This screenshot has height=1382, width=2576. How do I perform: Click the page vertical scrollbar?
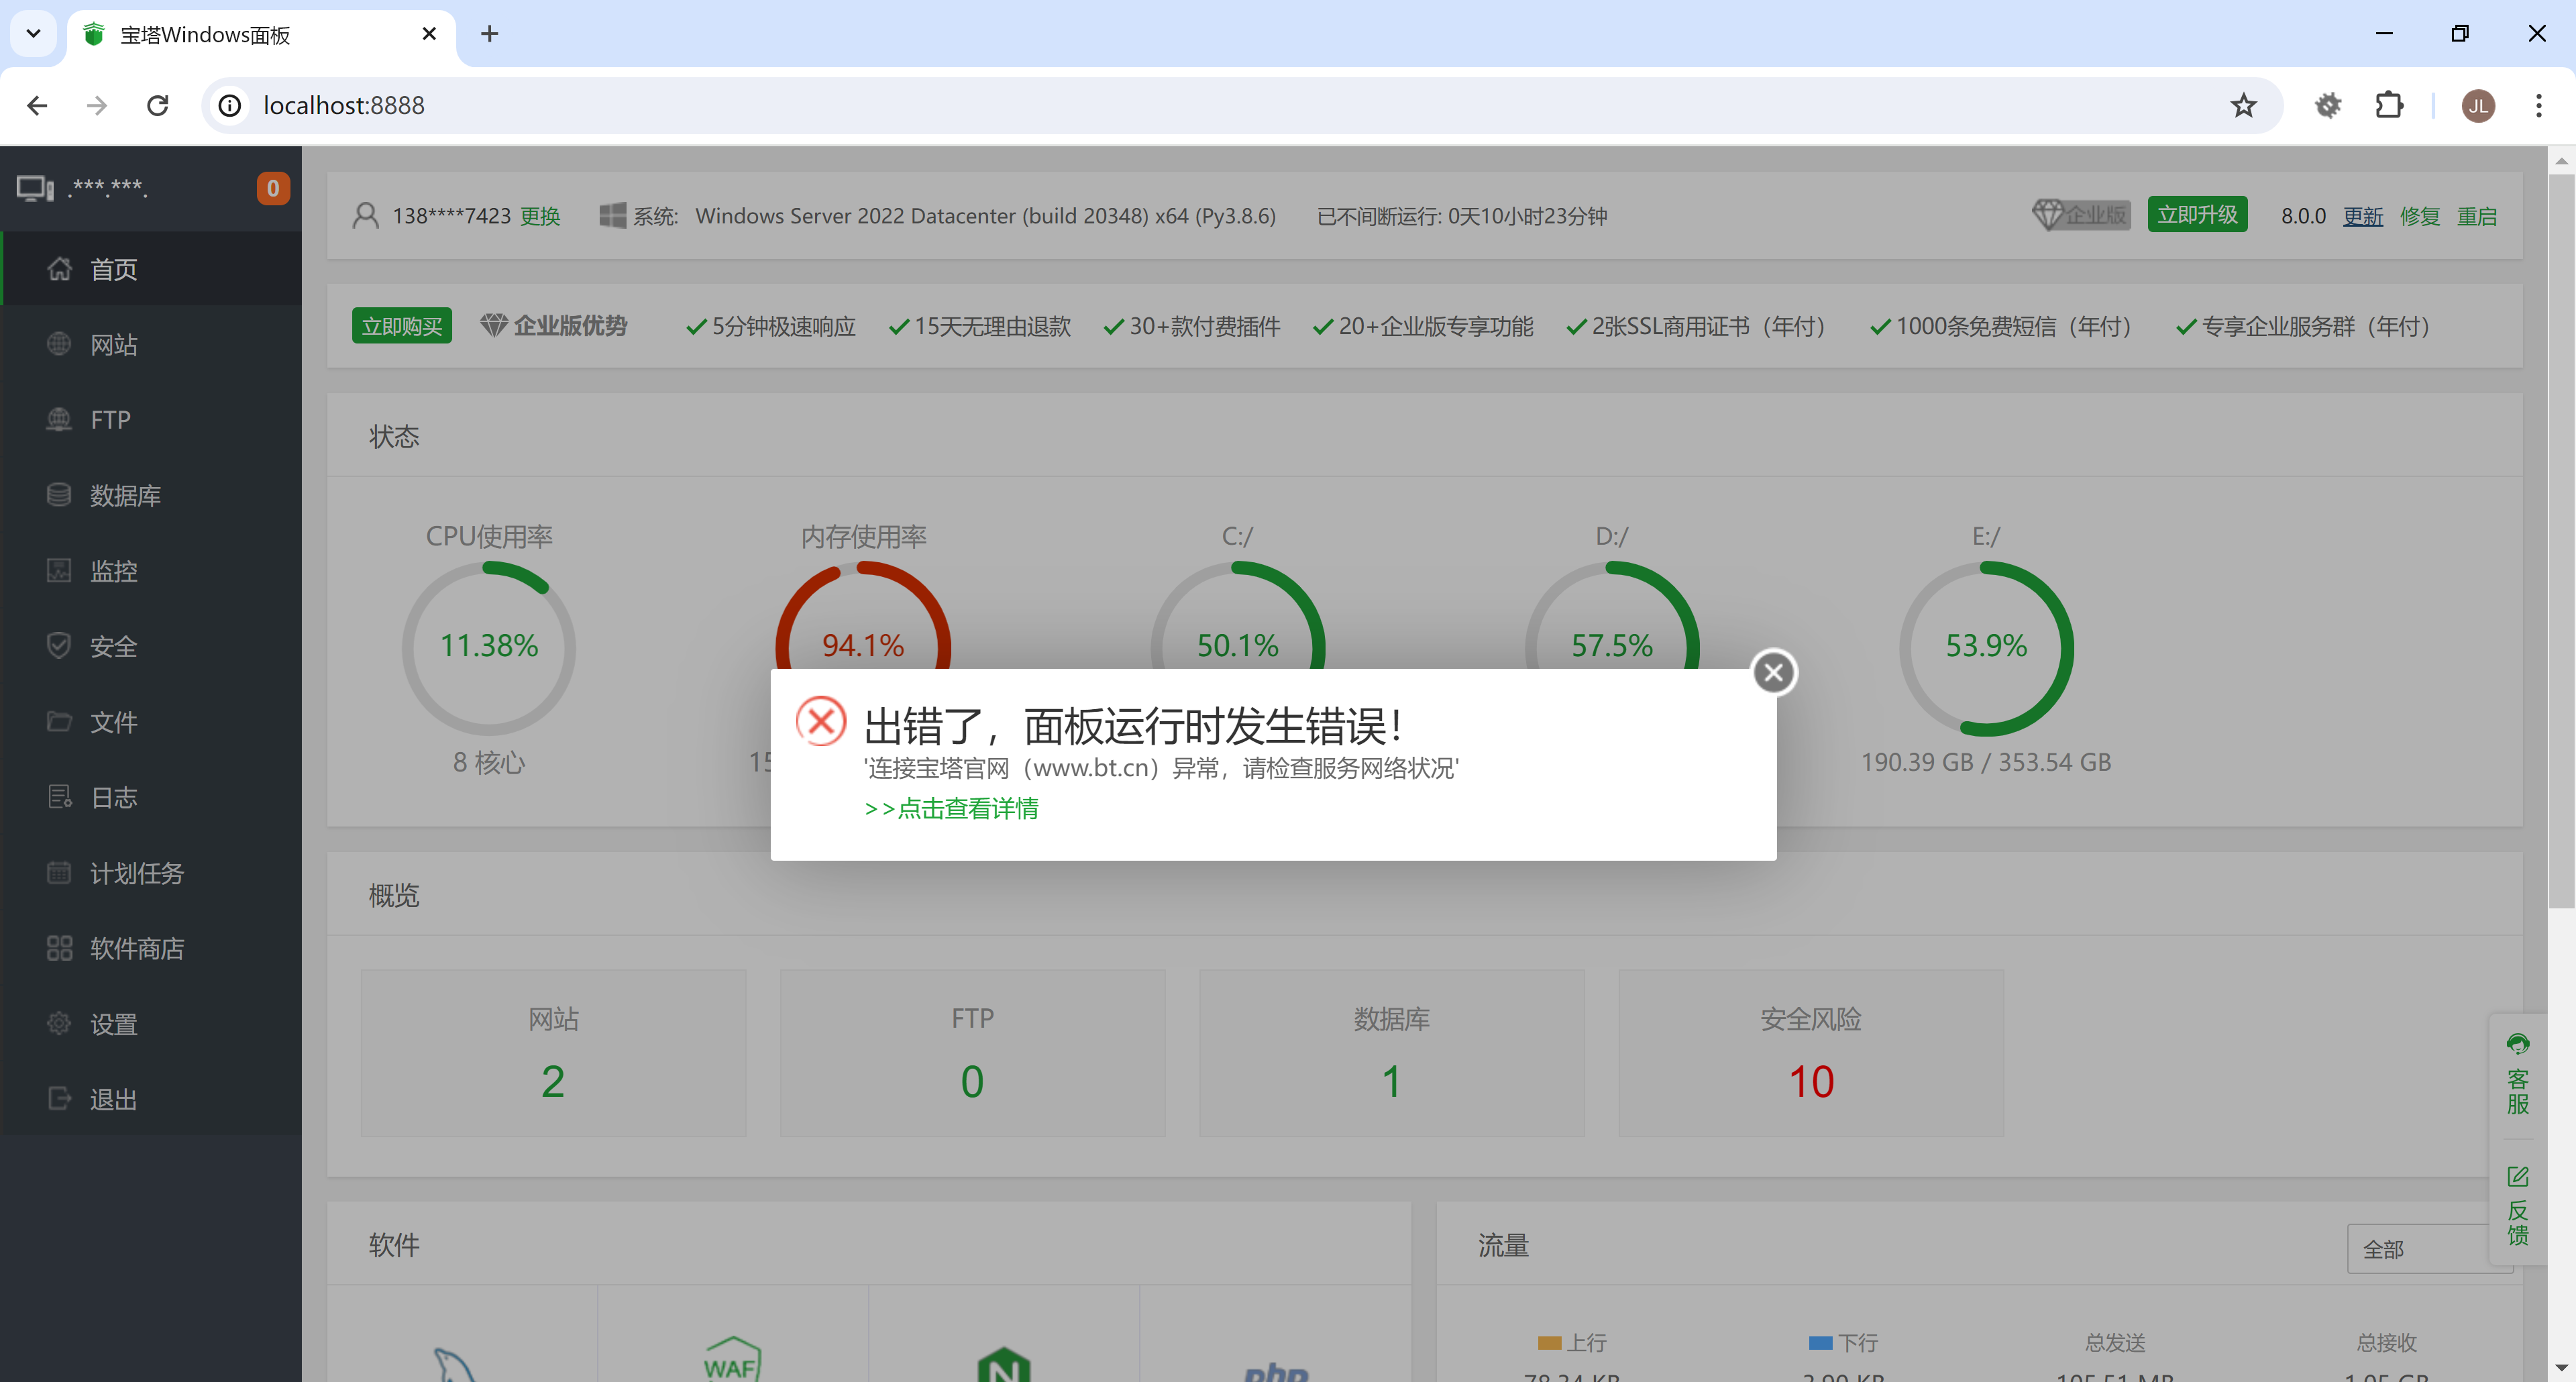(x=2561, y=540)
